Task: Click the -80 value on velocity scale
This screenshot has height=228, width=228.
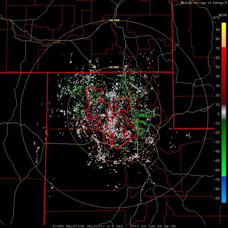Action: pos(217,189)
